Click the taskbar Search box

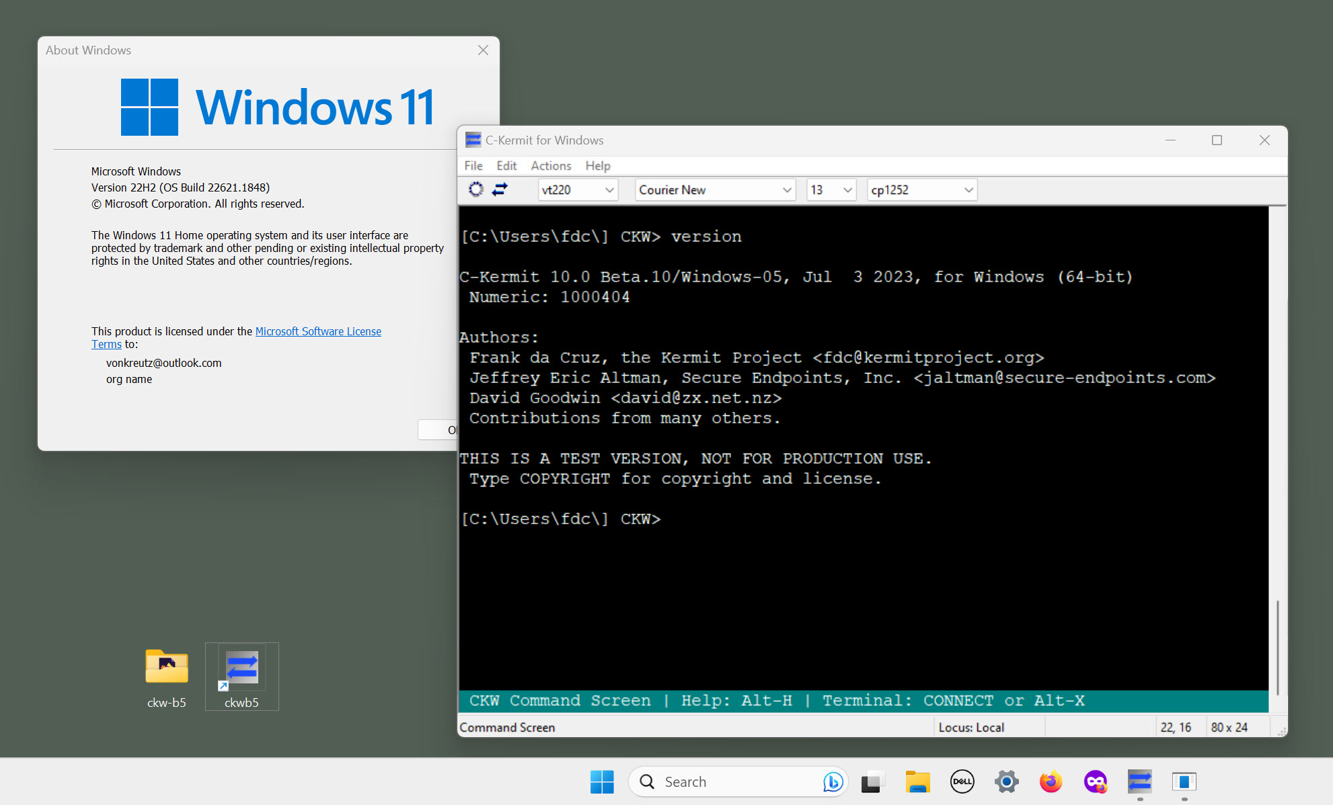[x=738, y=781]
